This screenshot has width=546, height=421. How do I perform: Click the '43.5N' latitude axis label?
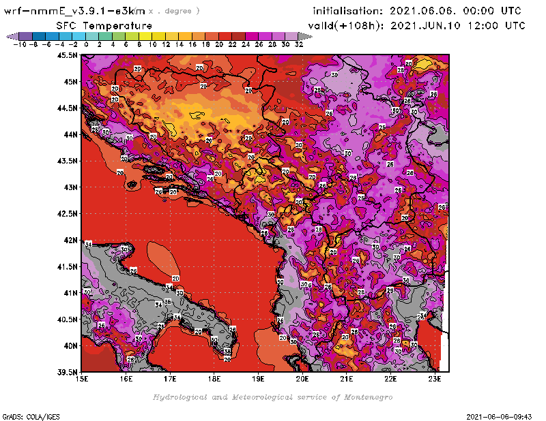(x=67, y=161)
